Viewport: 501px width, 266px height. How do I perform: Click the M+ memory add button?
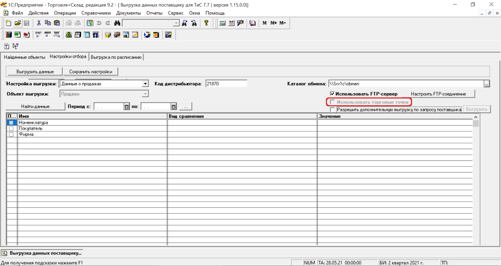click(273, 23)
